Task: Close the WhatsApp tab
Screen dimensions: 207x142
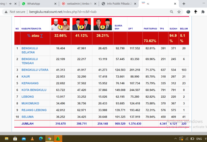Action: point(55,4)
